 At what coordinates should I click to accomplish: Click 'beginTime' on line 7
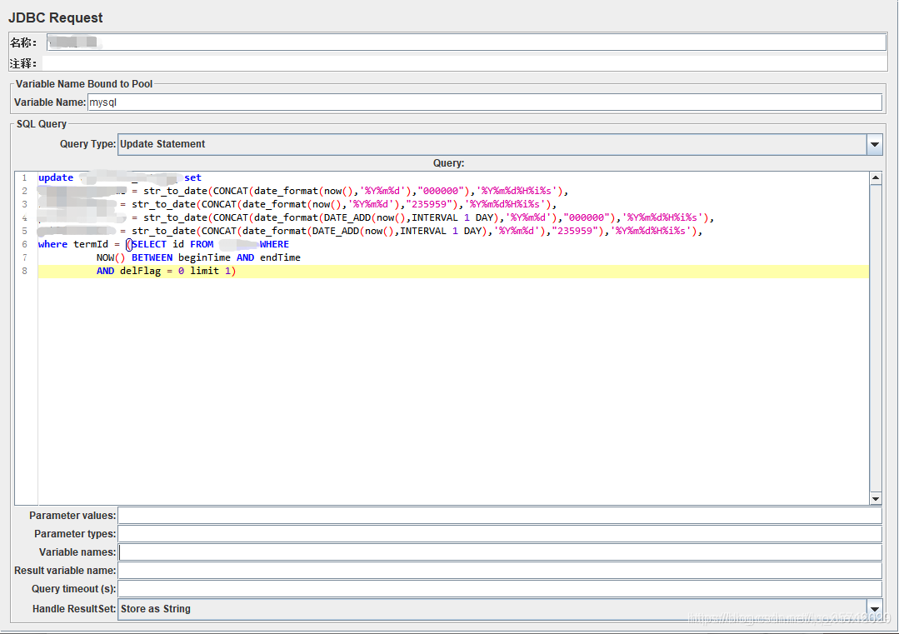point(204,257)
